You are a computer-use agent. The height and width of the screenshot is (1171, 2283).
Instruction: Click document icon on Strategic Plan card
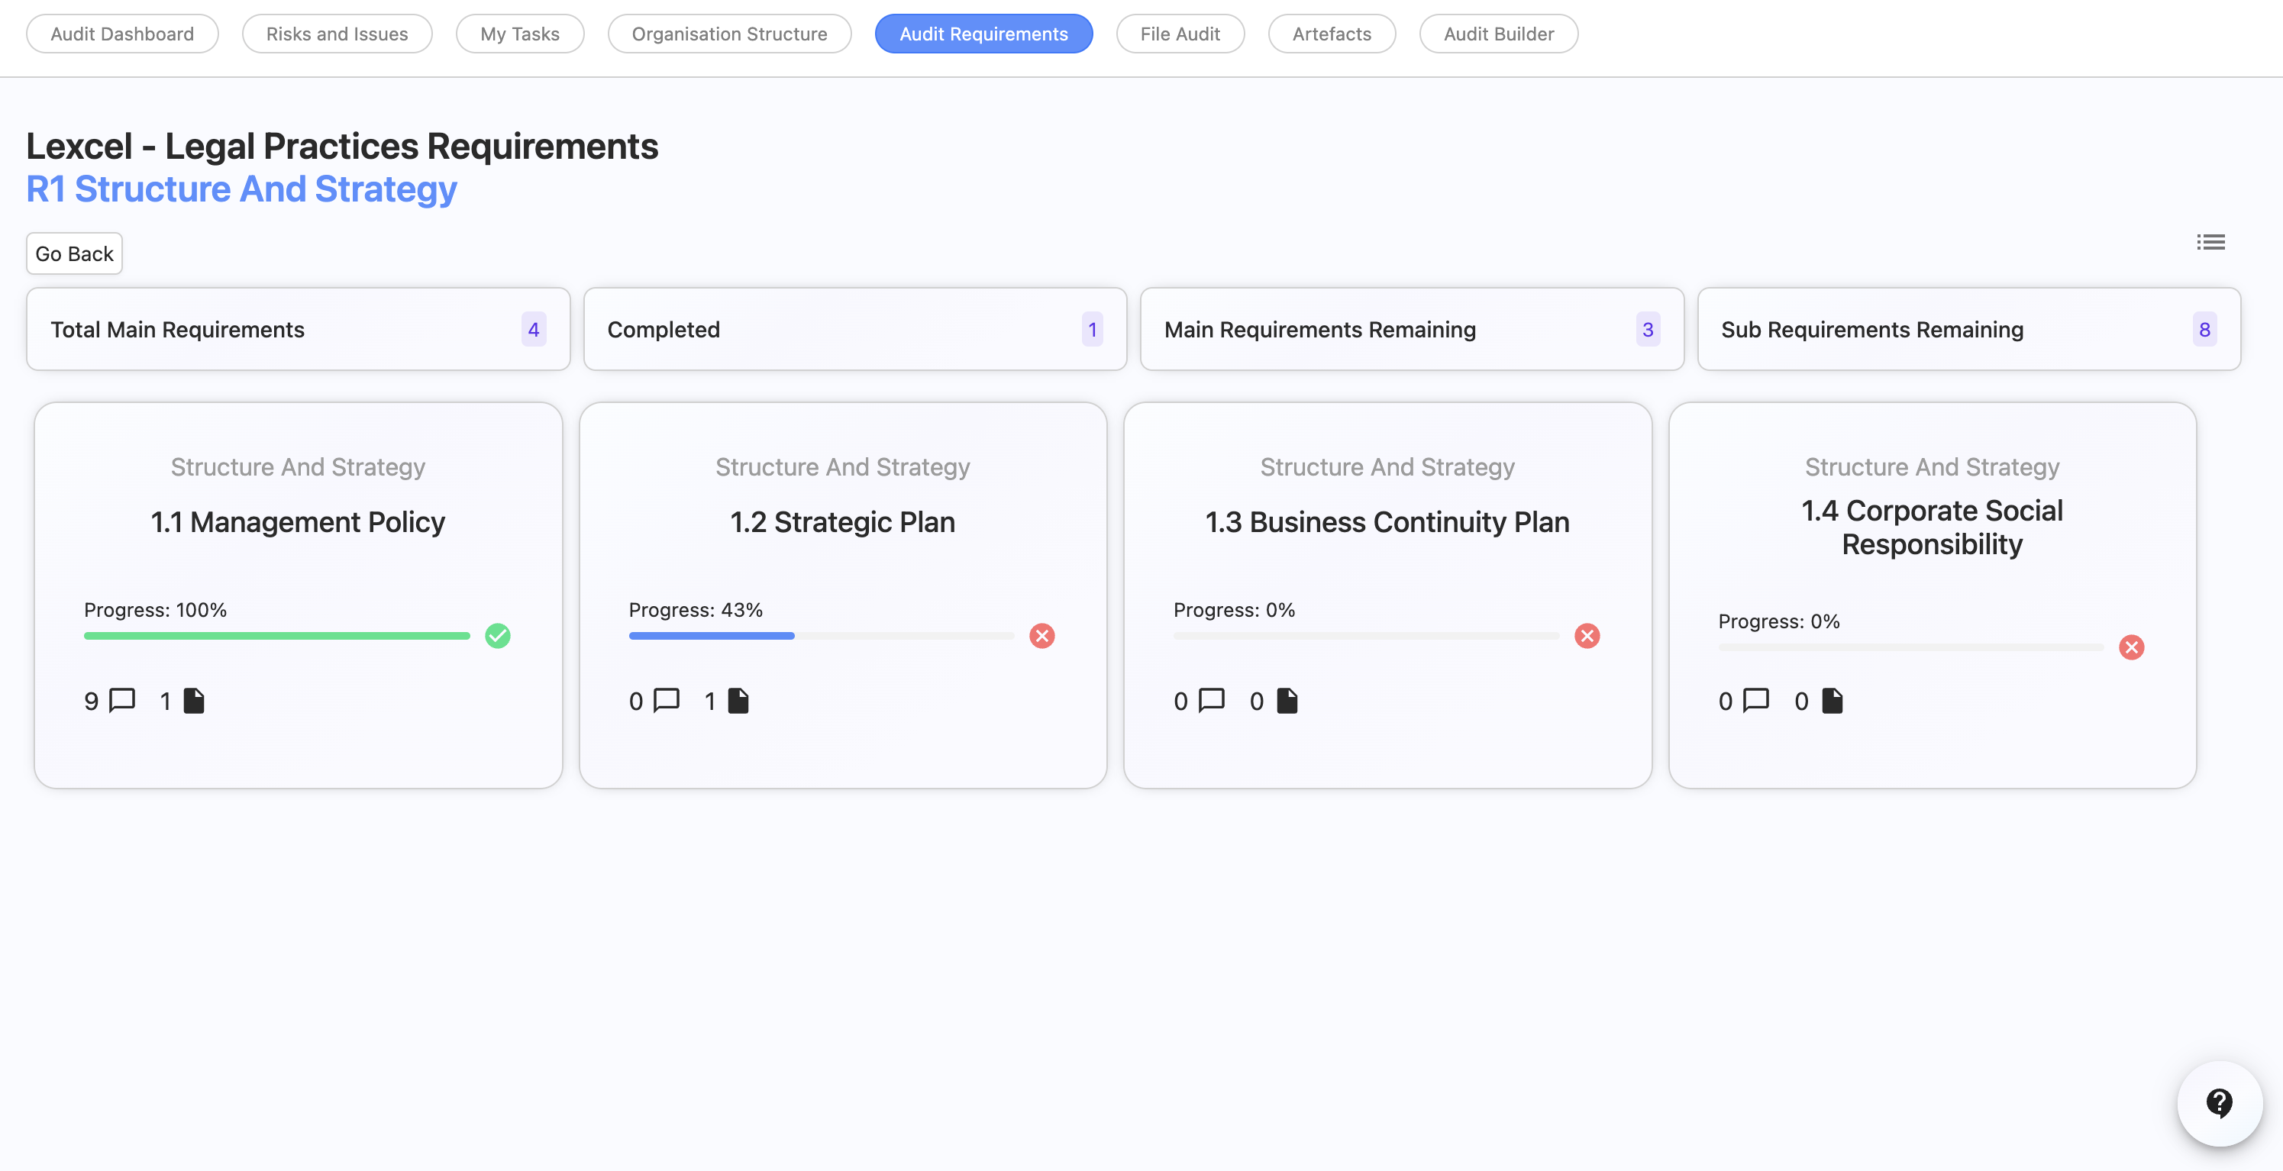(738, 701)
